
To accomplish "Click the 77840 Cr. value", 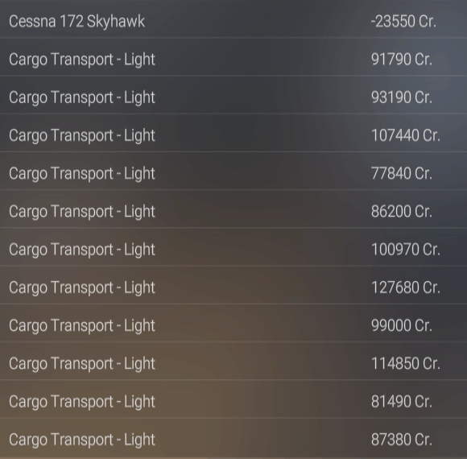I will [402, 173].
